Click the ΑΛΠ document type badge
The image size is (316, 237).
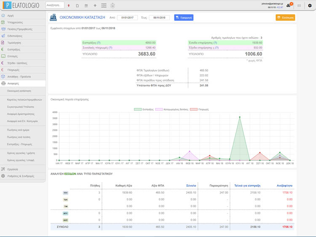click(x=65, y=220)
